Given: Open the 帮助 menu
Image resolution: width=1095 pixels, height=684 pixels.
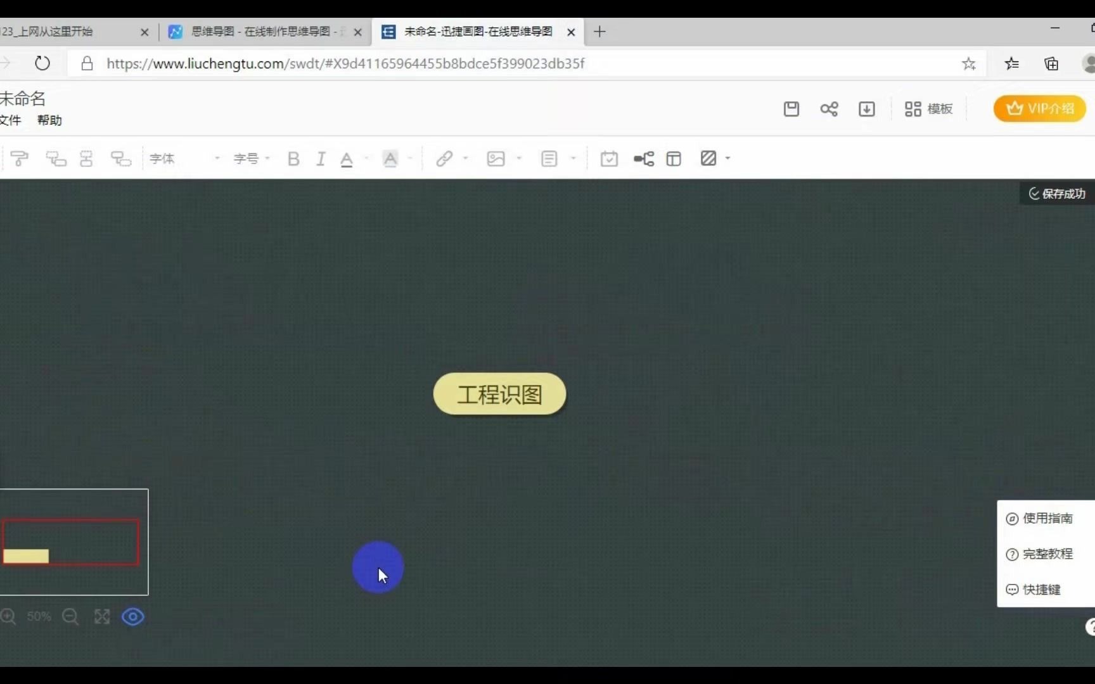Looking at the screenshot, I should coord(49,120).
